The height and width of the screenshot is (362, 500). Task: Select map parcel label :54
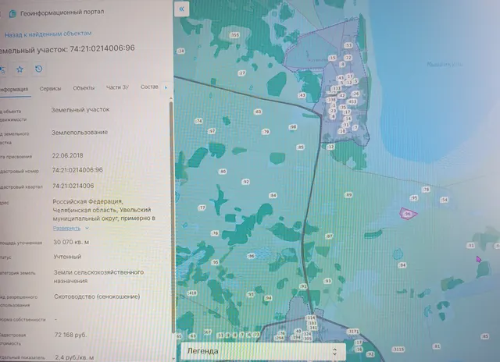pos(445,200)
